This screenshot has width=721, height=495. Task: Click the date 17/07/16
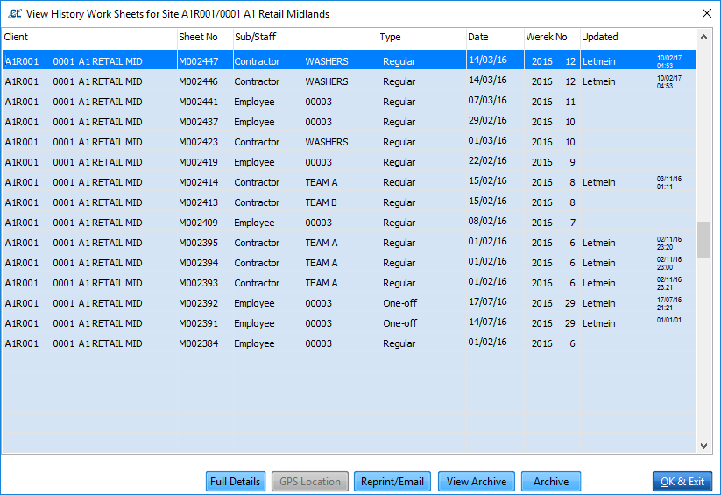point(487,301)
